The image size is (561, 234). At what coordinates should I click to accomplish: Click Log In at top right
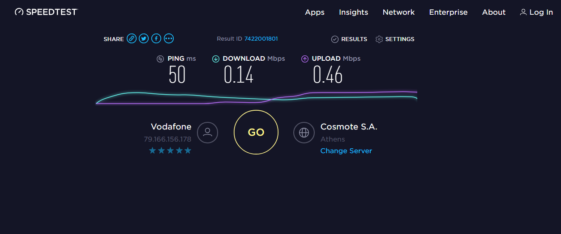[x=536, y=13]
